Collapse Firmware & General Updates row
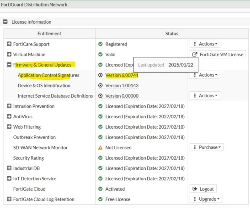 9,65
